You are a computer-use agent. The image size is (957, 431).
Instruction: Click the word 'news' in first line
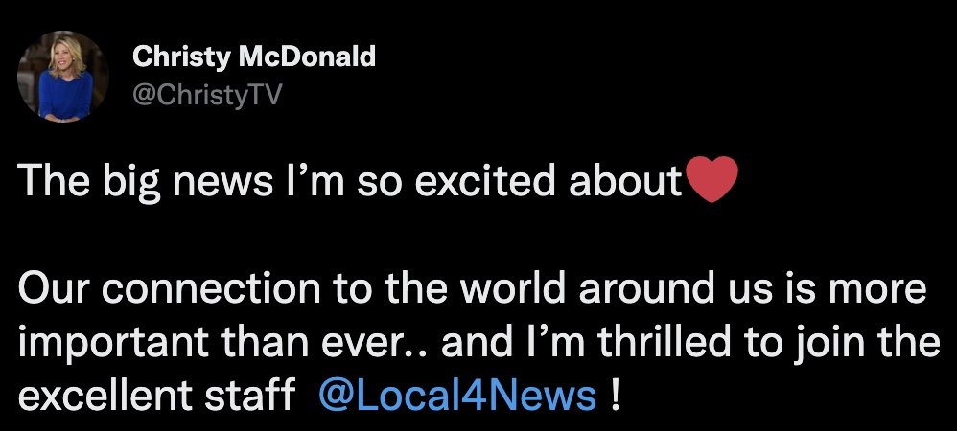(x=222, y=185)
